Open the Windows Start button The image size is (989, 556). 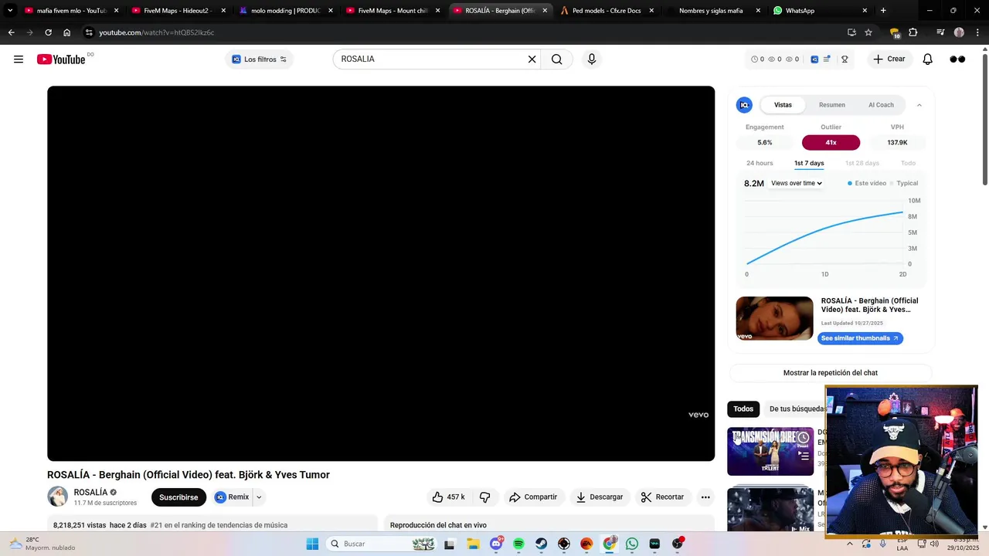click(312, 544)
